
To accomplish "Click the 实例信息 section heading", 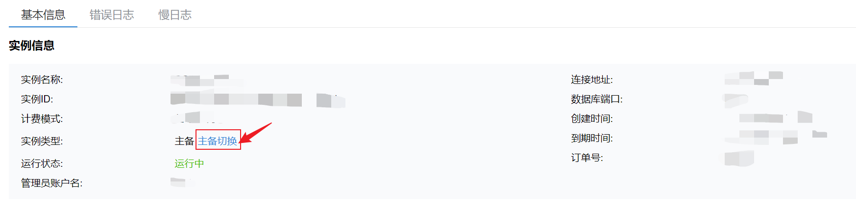I will (32, 46).
